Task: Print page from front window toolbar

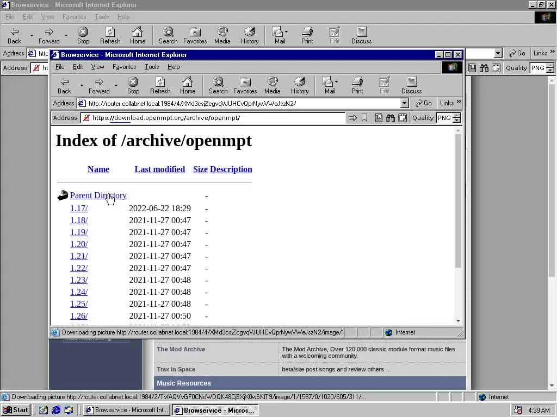Action: pos(357,85)
